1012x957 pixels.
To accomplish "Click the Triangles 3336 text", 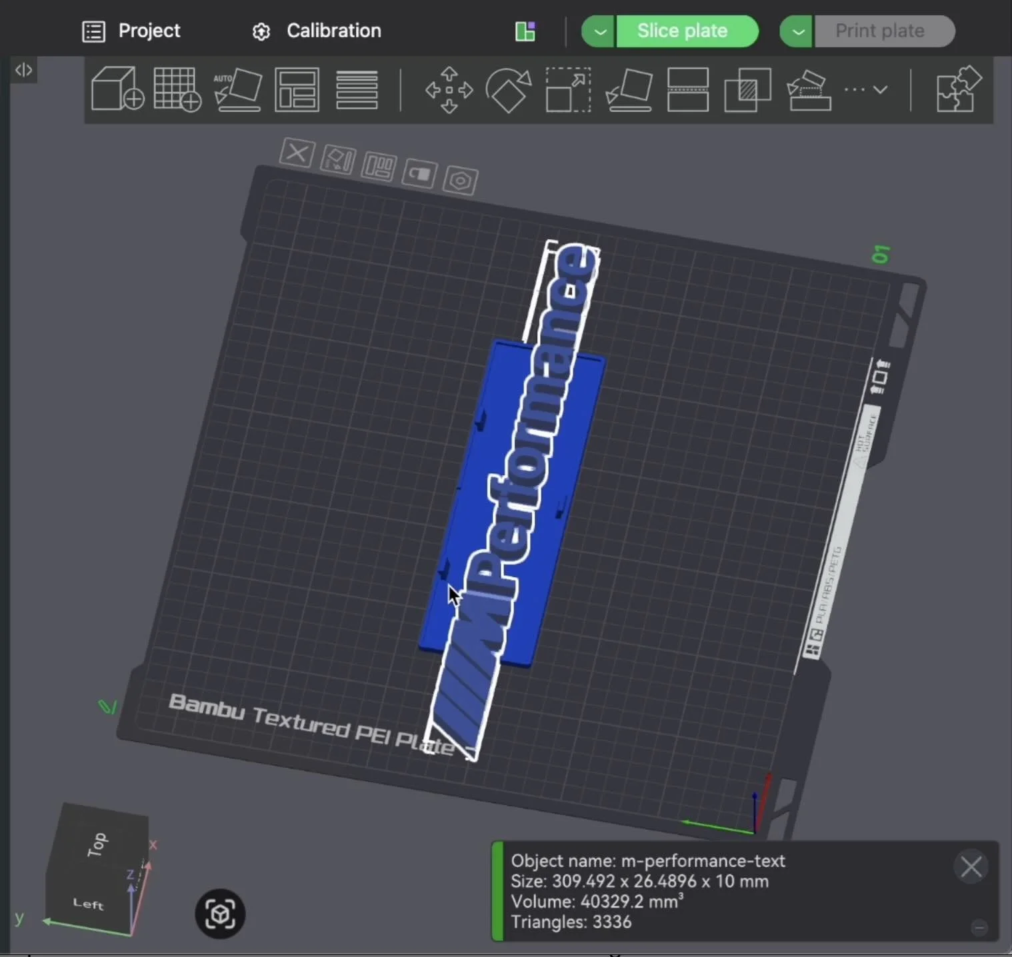I will click(571, 922).
